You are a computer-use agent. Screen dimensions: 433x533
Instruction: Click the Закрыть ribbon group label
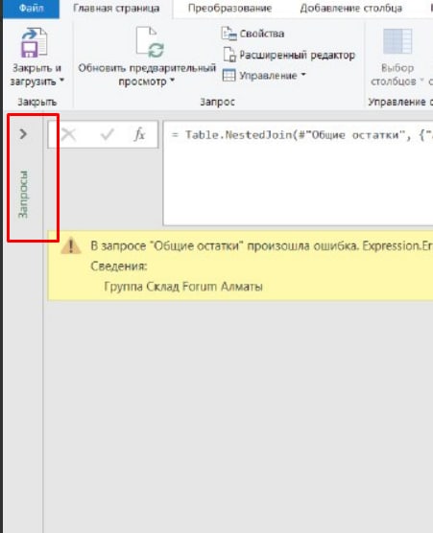pos(37,102)
